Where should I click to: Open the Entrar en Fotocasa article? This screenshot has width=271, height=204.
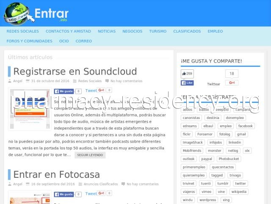pyautogui.click(x=56, y=174)
